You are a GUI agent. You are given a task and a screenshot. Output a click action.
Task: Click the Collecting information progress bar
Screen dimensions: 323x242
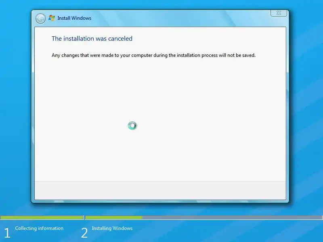(x=42, y=217)
